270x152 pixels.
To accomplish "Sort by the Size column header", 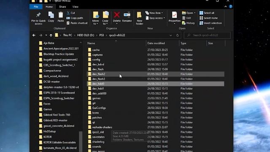I will (211, 43).
